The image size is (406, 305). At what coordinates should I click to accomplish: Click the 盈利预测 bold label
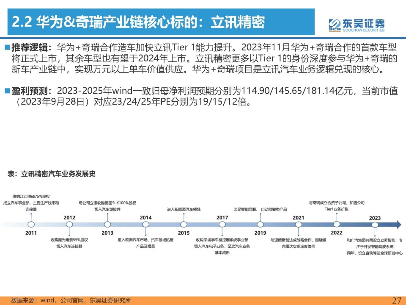pos(29,91)
